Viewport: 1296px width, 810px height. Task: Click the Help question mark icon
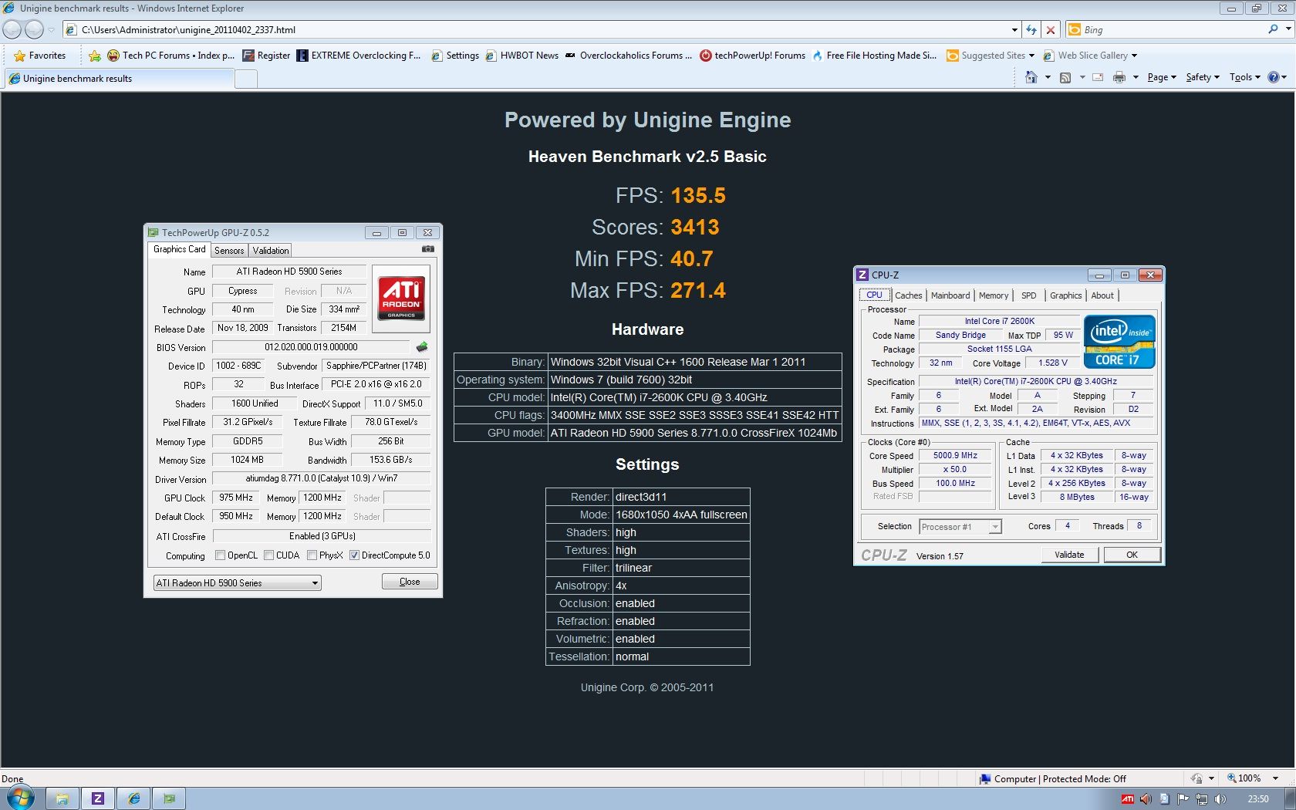point(1274,77)
